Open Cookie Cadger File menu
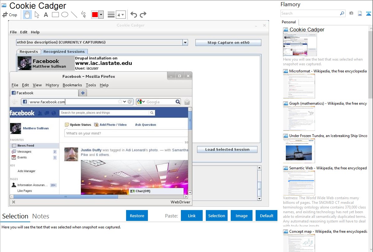Viewport: 373px width, 252px height. click(x=13, y=32)
